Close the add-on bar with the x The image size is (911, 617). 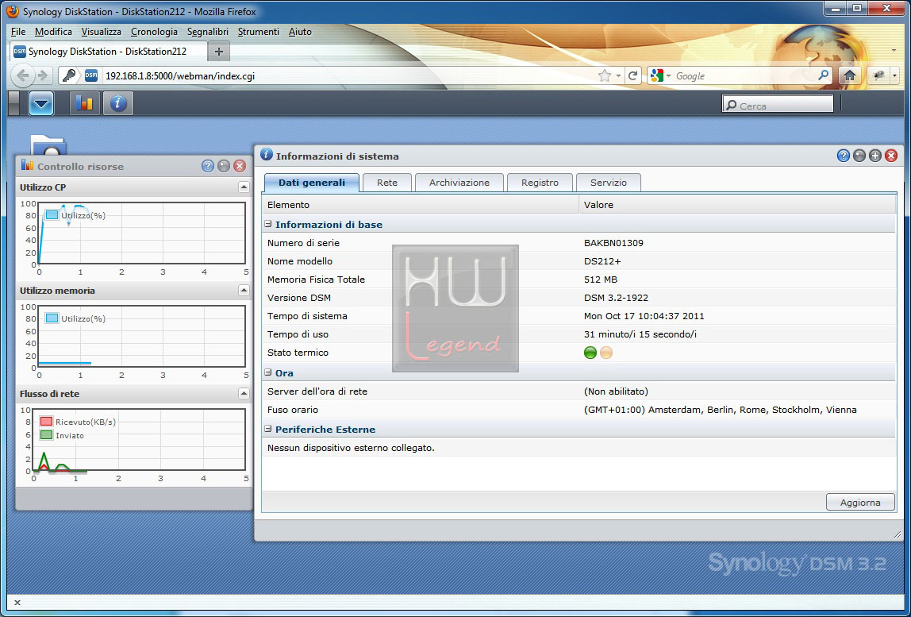[17, 603]
